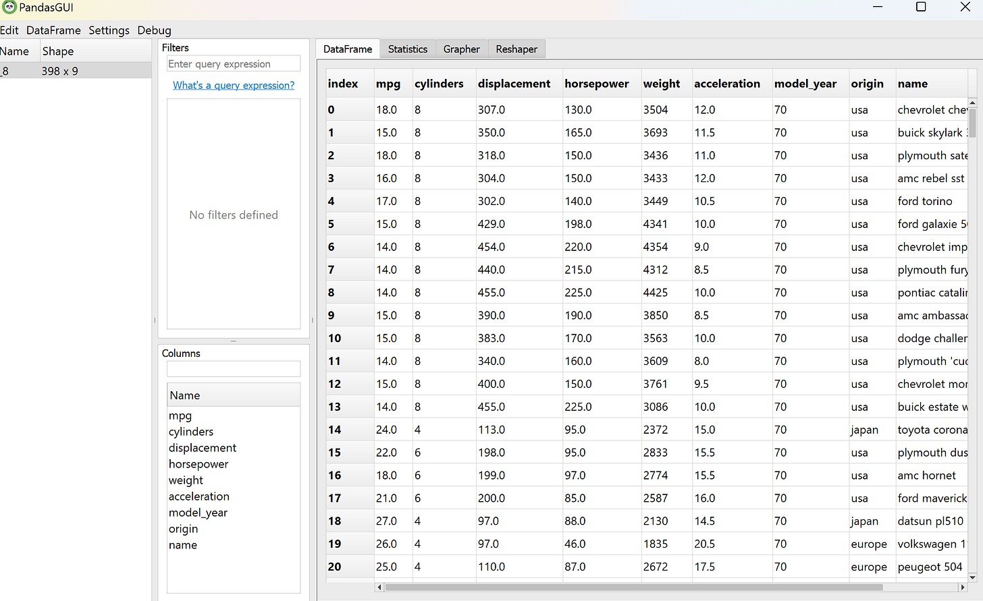Image resolution: width=983 pixels, height=601 pixels.
Task: Select the mpg column in the Columns list
Action: pyautogui.click(x=180, y=416)
